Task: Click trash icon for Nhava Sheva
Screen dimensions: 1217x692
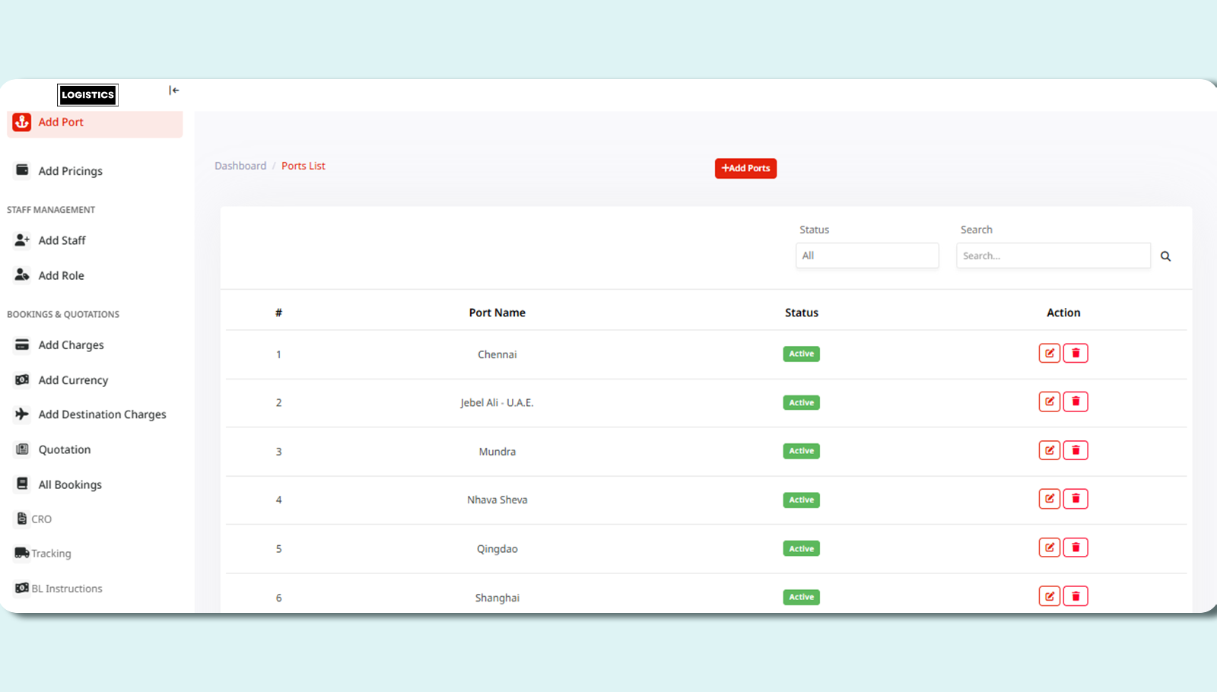Action: pyautogui.click(x=1076, y=499)
